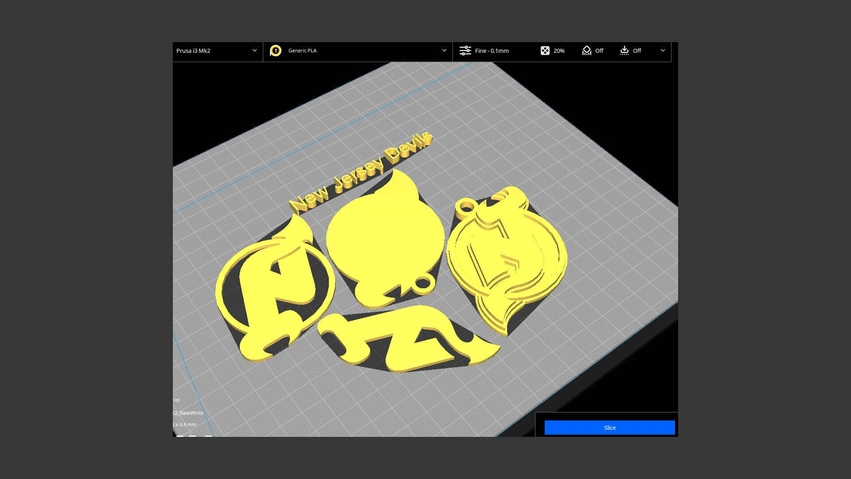The width and height of the screenshot is (851, 479).
Task: Click the adhesion Off status label
Action: coord(637,51)
